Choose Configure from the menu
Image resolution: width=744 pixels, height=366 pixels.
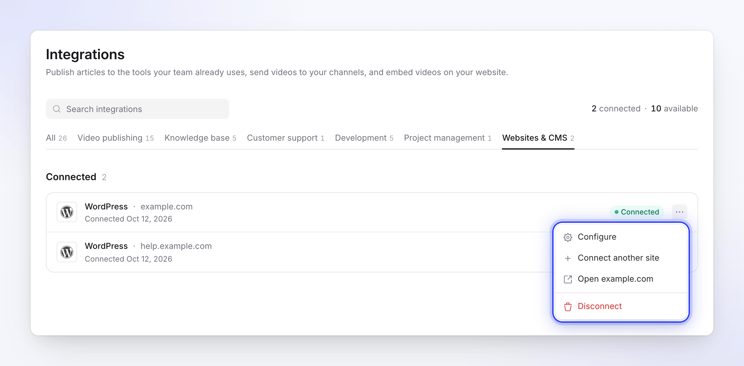621,237
